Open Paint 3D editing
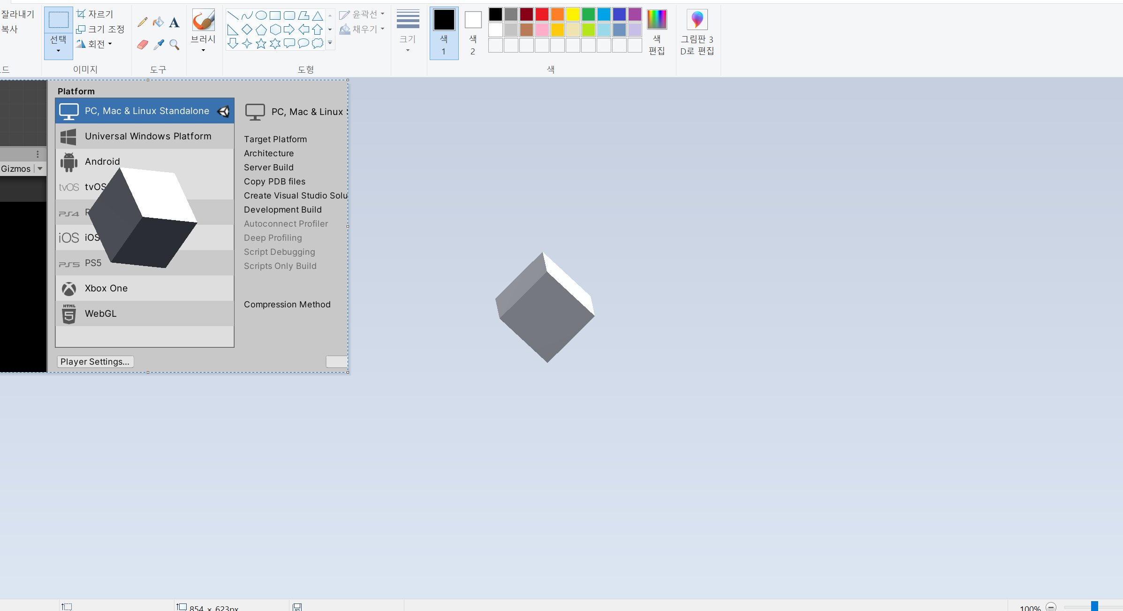1123x611 pixels. [697, 32]
